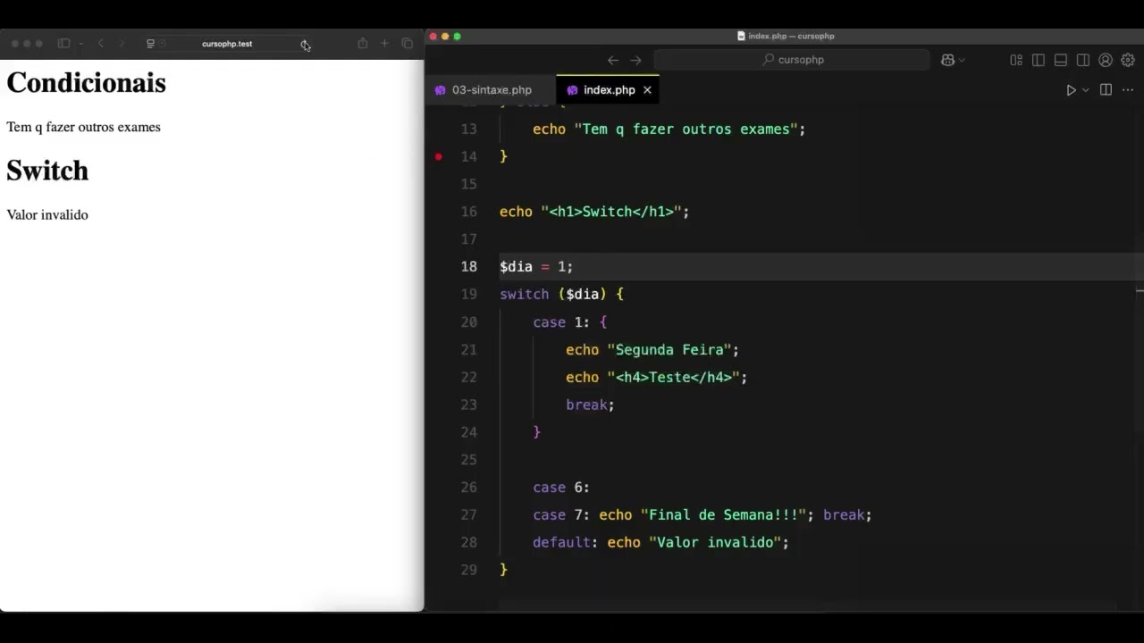This screenshot has width=1144, height=643.
Task: Click 'case 6:' on line 26
Action: point(561,487)
